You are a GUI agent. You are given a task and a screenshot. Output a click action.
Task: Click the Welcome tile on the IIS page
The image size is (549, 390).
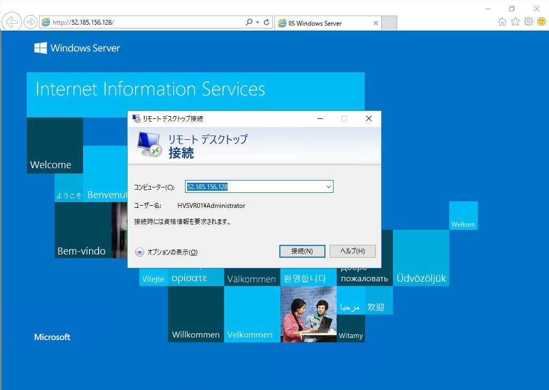pyautogui.click(x=55, y=146)
